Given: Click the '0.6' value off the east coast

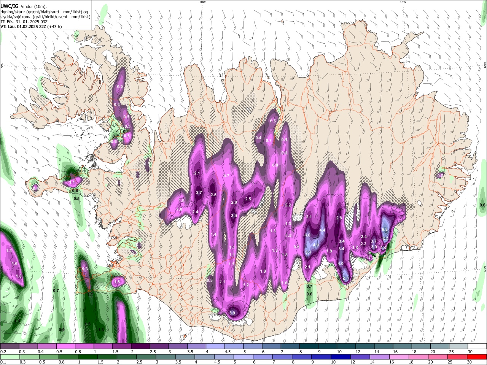Looking at the screenshot, I should [482, 205].
